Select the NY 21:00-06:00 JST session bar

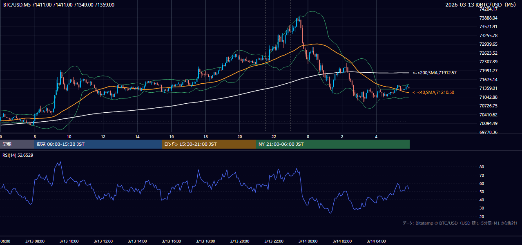[x=333, y=144]
